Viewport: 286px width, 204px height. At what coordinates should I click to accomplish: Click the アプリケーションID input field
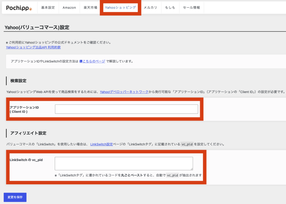pos(127,109)
